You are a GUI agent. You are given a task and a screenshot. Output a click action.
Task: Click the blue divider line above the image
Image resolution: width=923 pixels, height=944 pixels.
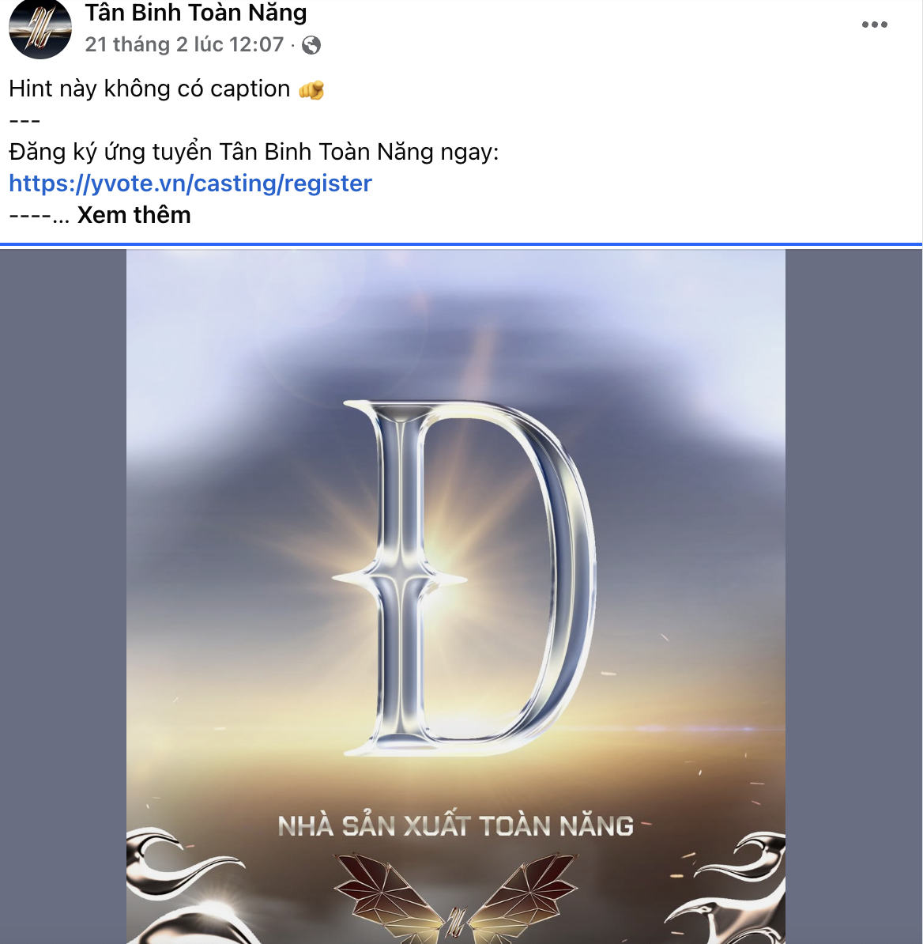pos(461,244)
